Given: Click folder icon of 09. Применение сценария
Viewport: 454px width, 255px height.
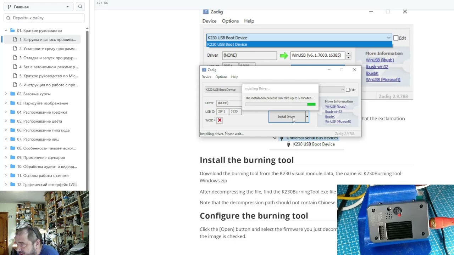Looking at the screenshot, I should [x=13, y=157].
